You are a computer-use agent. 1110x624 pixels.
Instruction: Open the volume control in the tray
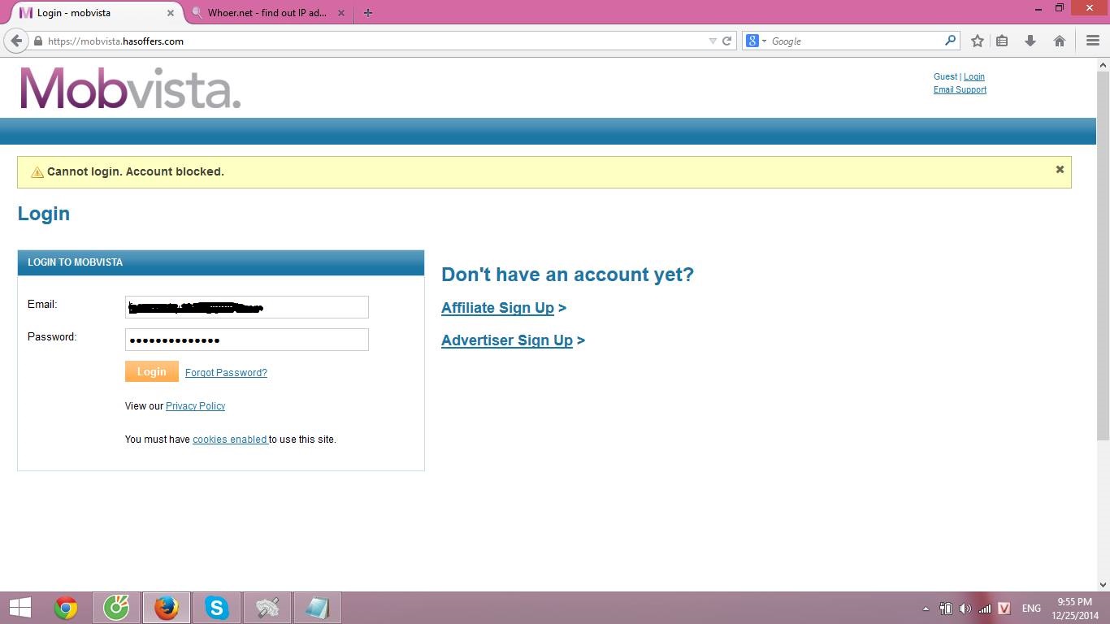(965, 609)
